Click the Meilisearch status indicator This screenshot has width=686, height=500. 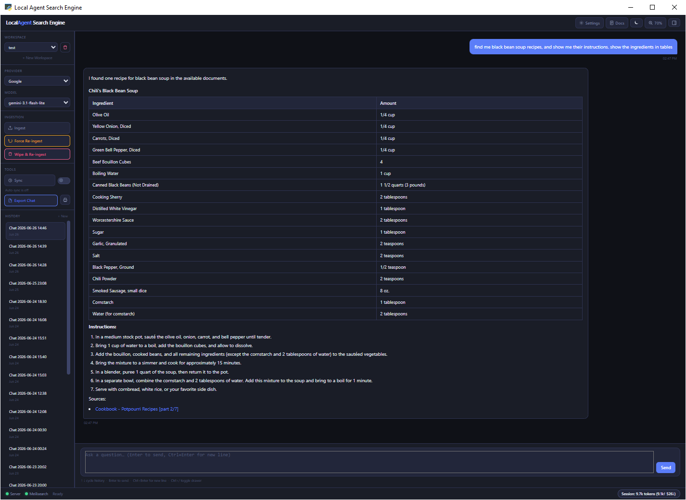(x=37, y=494)
